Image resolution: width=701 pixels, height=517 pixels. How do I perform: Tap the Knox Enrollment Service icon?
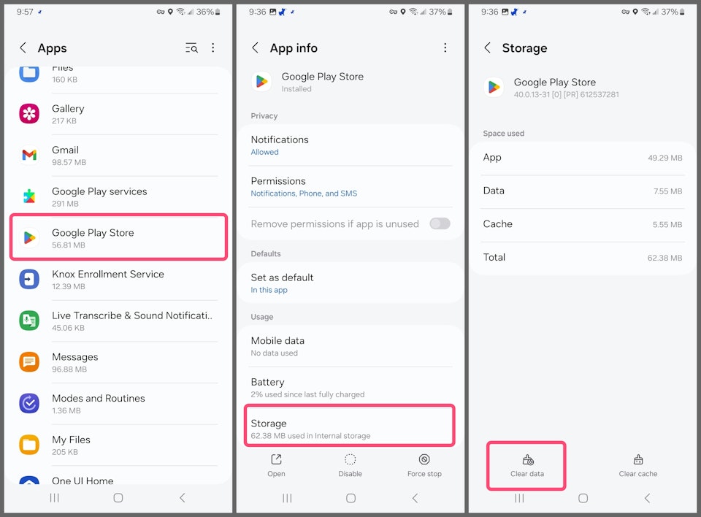click(29, 279)
